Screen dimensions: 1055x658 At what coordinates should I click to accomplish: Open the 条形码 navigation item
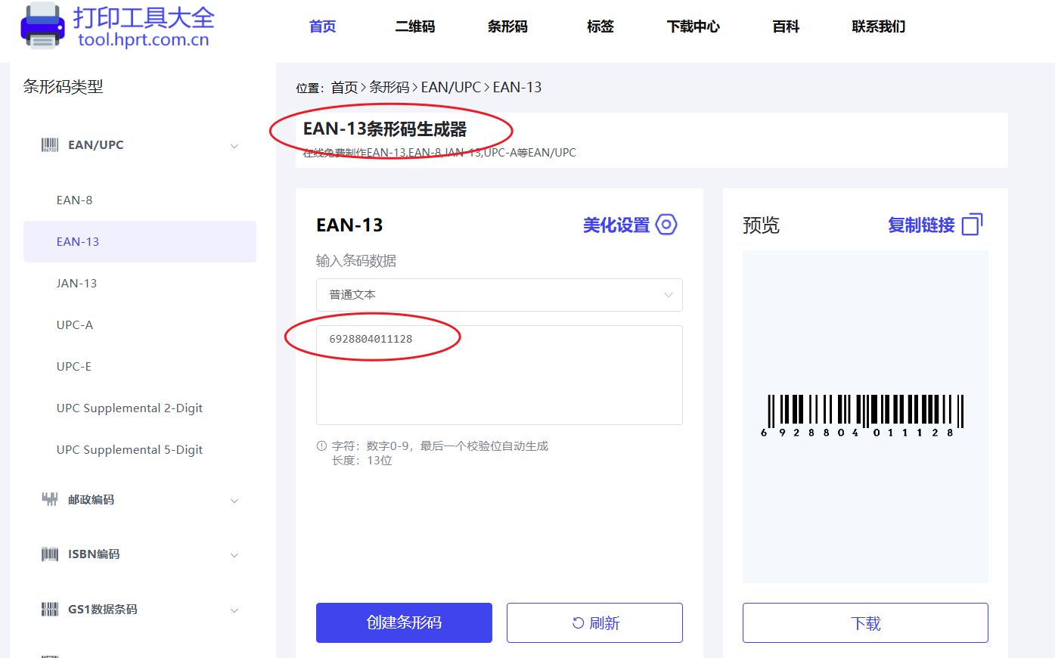507,26
